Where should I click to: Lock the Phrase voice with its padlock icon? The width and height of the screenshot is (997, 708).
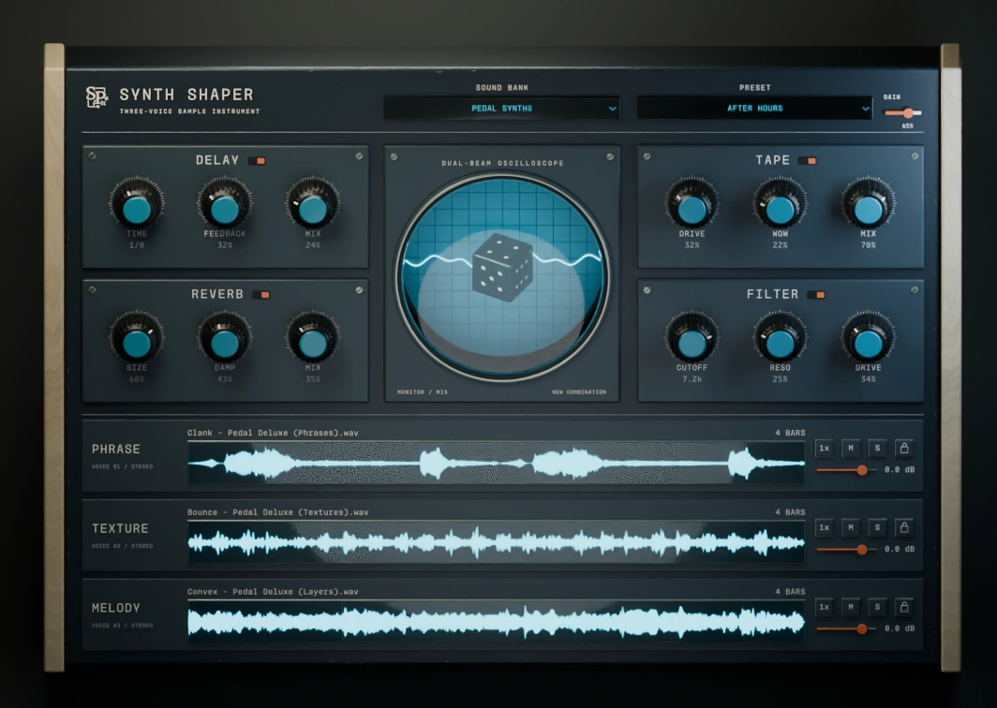[x=903, y=448]
